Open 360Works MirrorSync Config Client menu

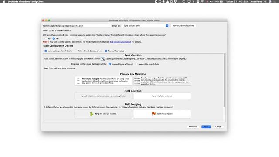click(x=26, y=2)
